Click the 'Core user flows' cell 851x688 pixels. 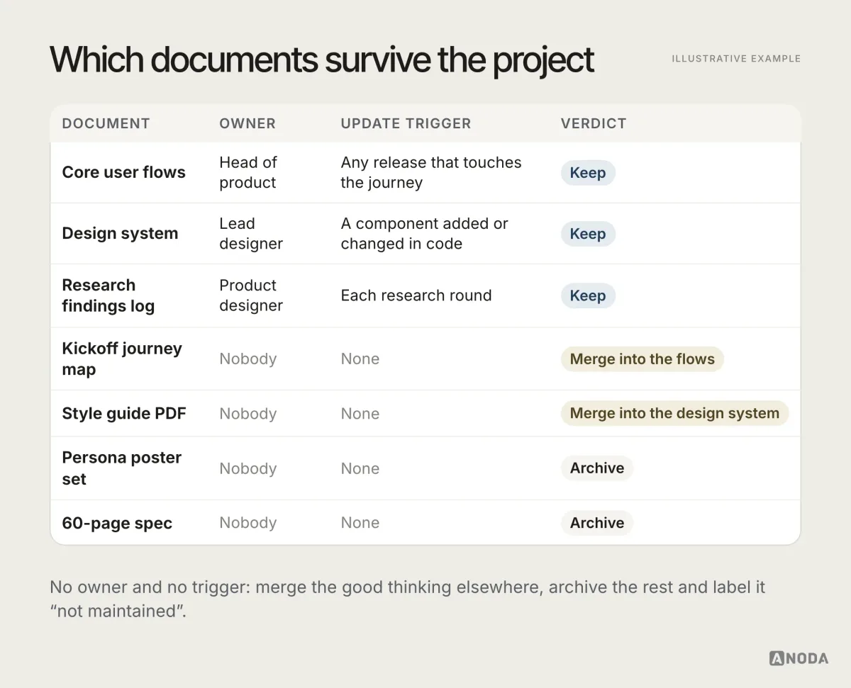[x=123, y=172]
